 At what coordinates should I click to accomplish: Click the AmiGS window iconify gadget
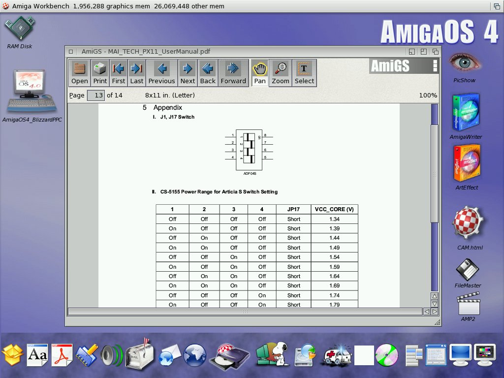pos(412,51)
